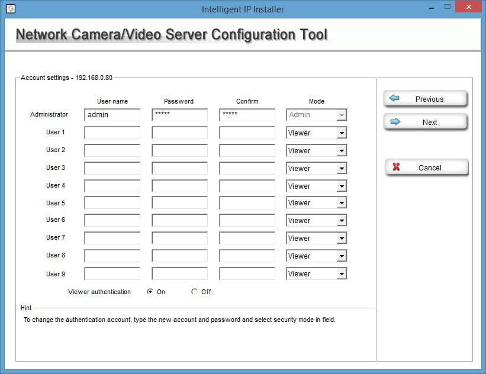486x374 pixels.
Task: Click the 'Network Camera/Video Server Configuration Tool' heading
Action: coord(172,34)
